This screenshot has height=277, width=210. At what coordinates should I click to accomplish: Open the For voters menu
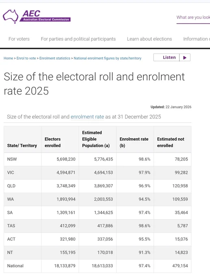[x=19, y=39]
